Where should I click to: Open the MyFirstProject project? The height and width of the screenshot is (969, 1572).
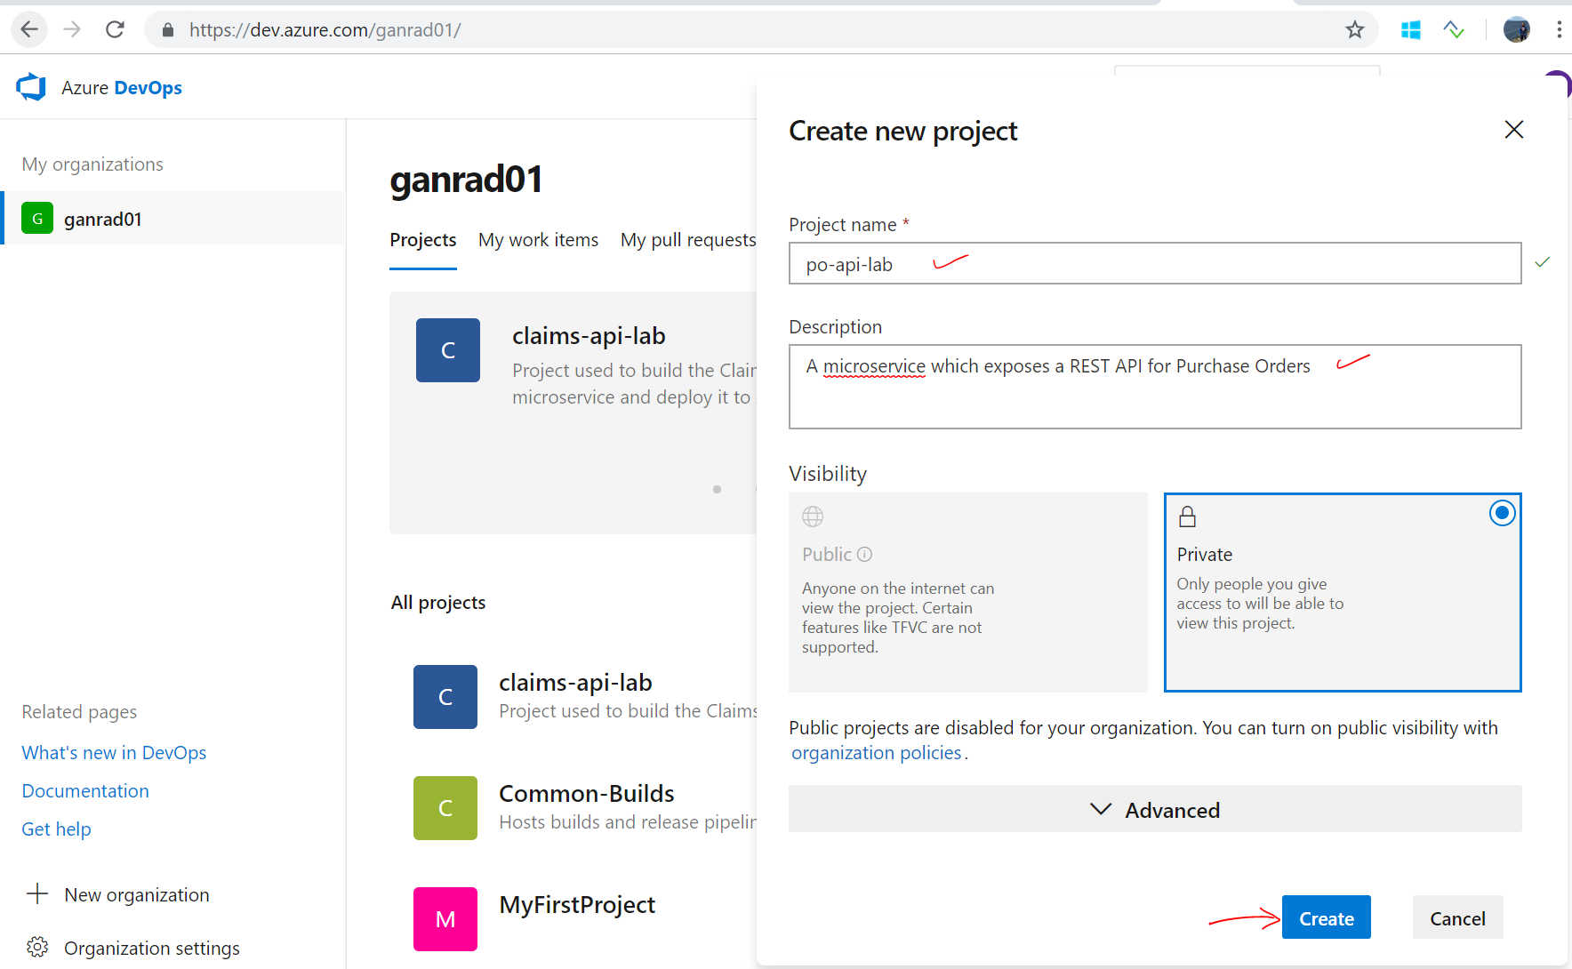coord(577,905)
